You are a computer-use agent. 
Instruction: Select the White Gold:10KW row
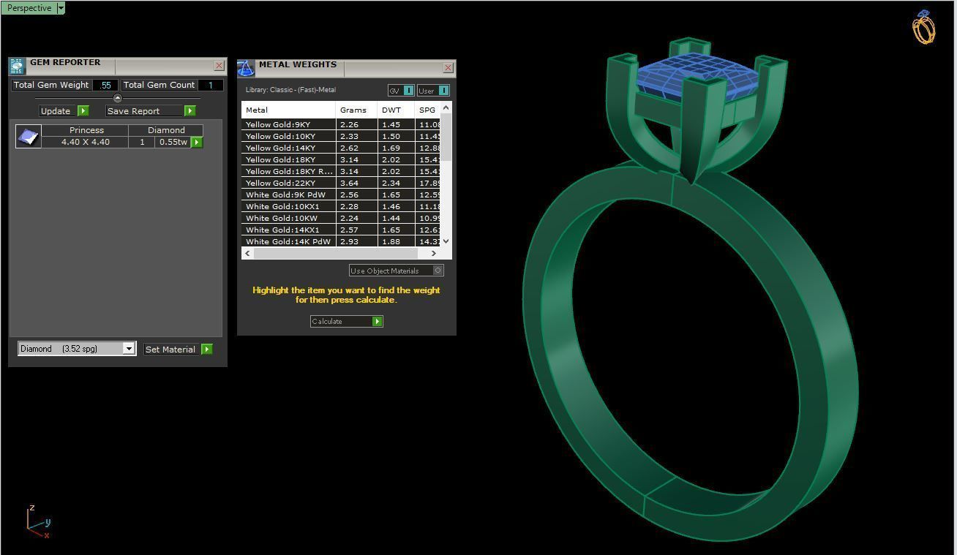[341, 218]
